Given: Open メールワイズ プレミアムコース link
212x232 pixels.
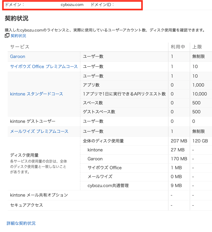Looking at the screenshot, I should [39, 131].
